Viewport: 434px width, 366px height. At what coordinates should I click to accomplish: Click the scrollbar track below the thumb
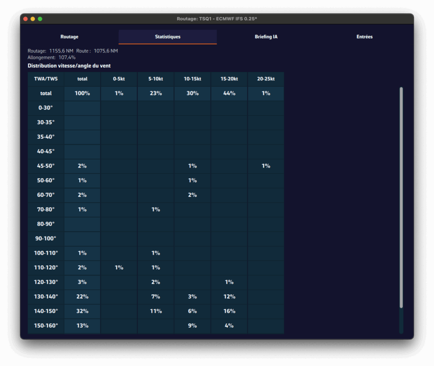401,321
